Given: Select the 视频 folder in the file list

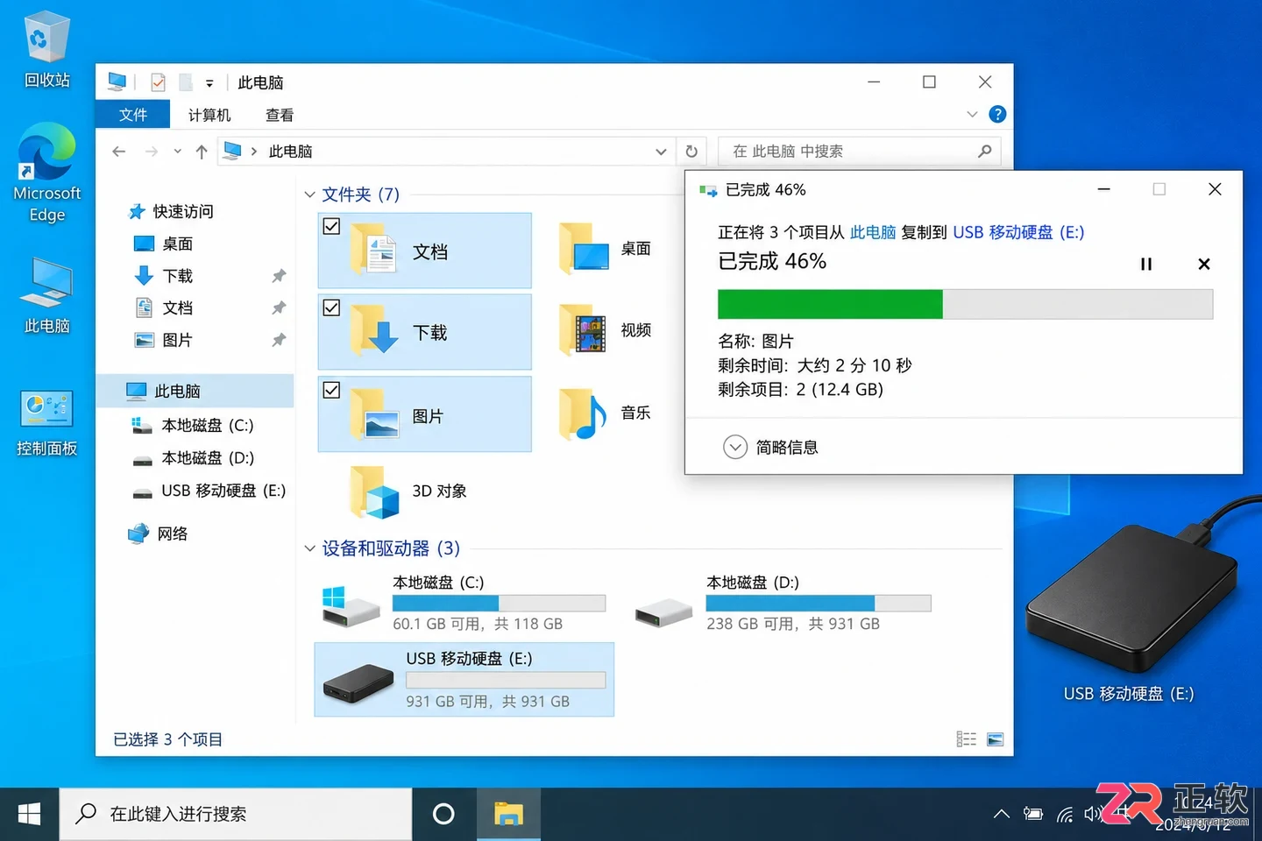Looking at the screenshot, I should [x=605, y=330].
